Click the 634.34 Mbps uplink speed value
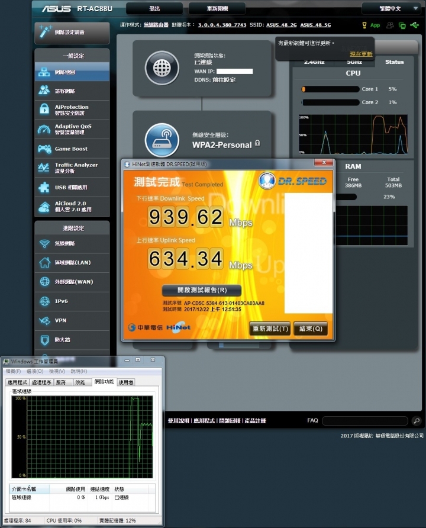Image resolution: width=426 pixels, height=528 pixels. [186, 259]
